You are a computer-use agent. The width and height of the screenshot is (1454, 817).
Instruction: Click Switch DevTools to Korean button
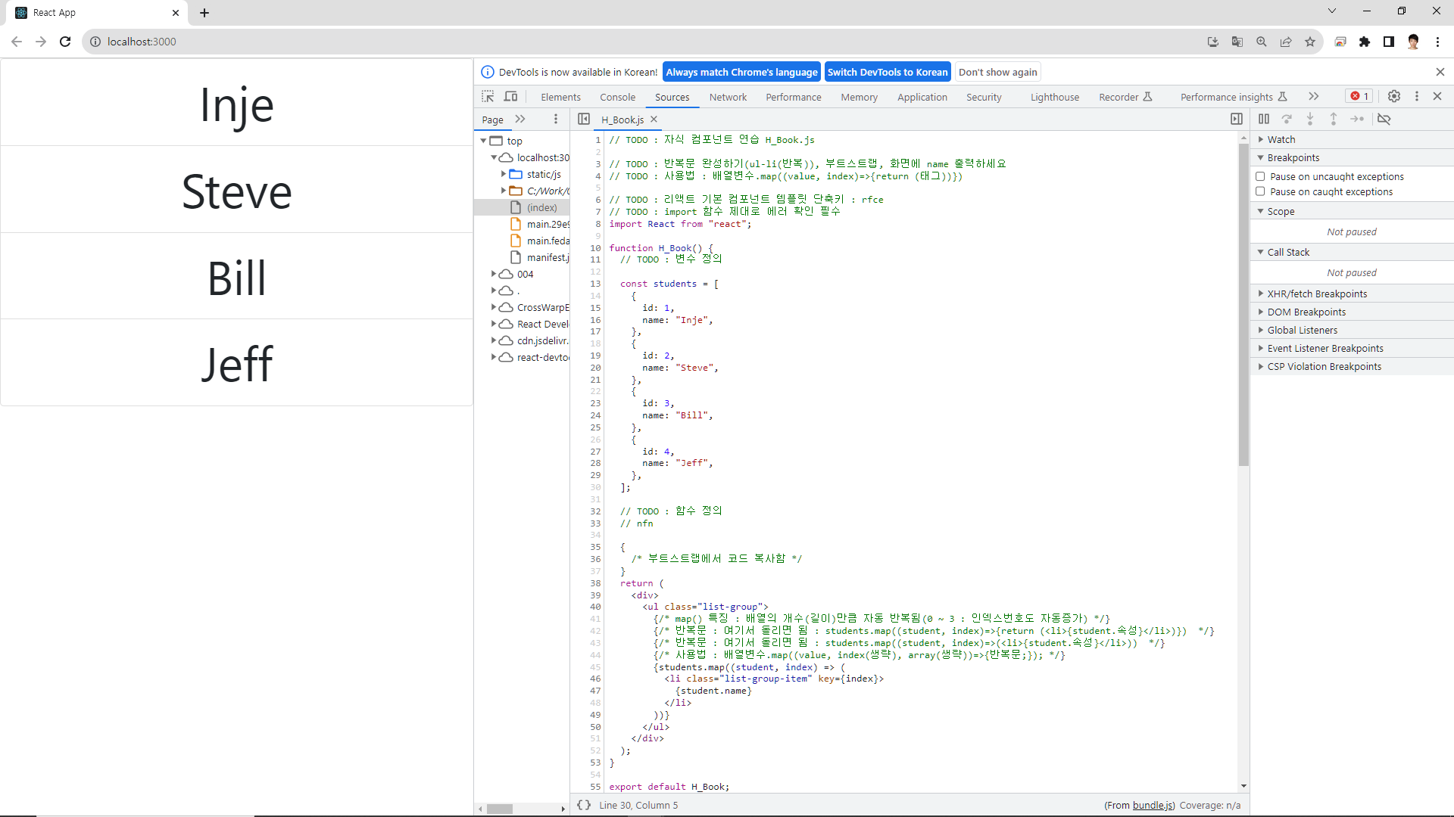887,72
